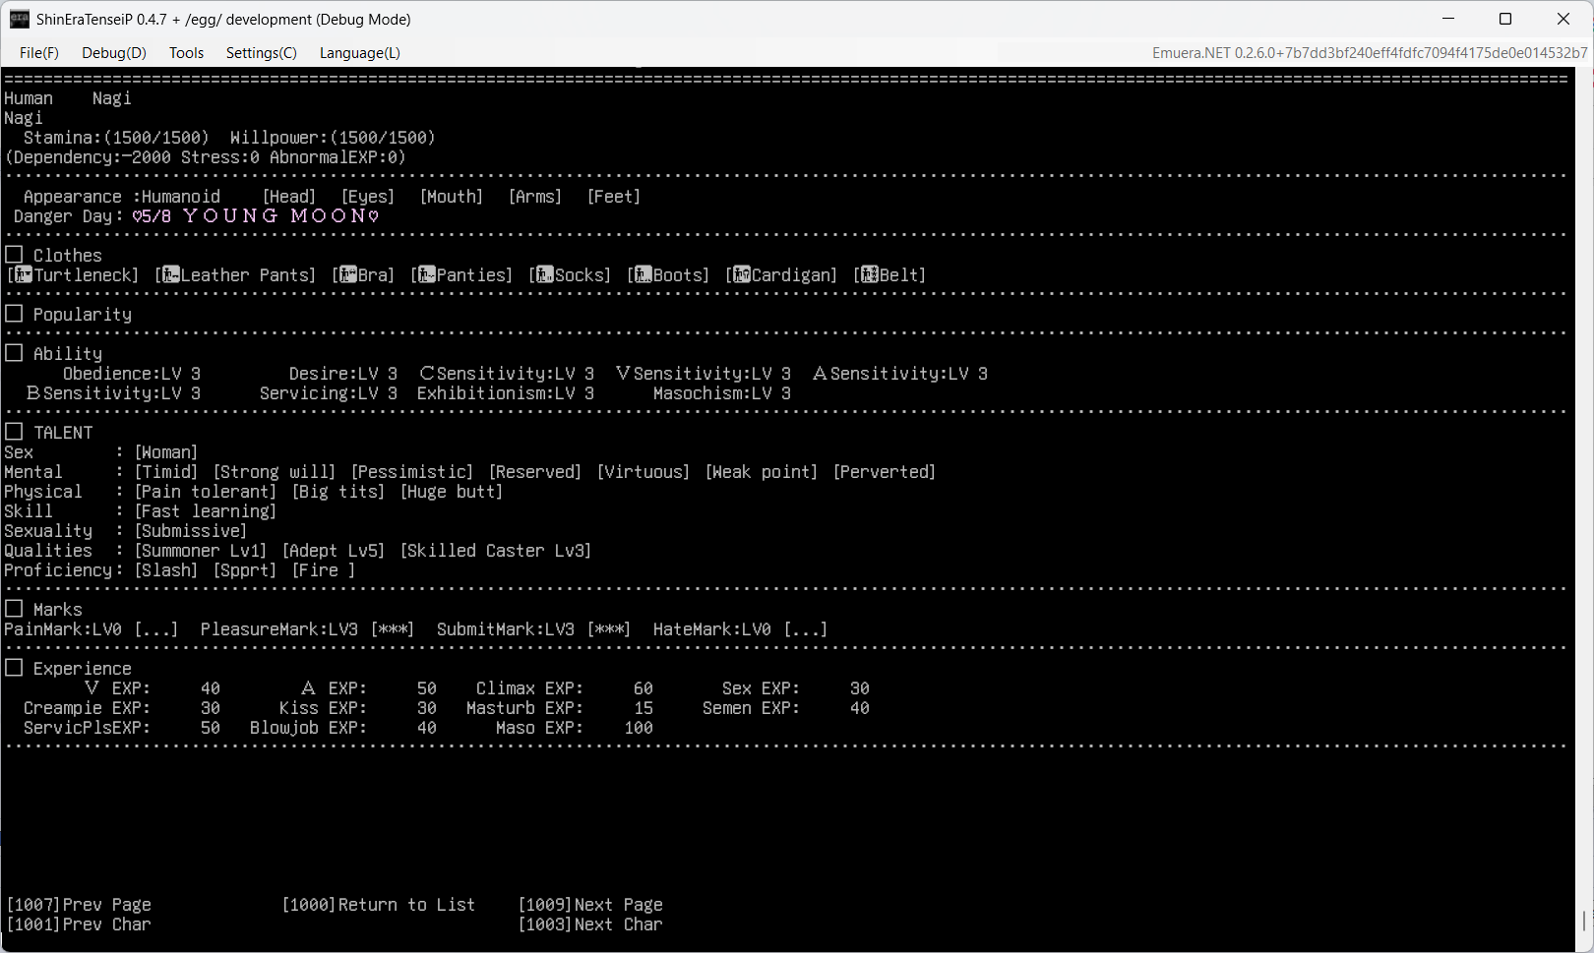1594x953 pixels.
Task: Click the PleasureMark:LV3 entry
Action: (x=308, y=629)
